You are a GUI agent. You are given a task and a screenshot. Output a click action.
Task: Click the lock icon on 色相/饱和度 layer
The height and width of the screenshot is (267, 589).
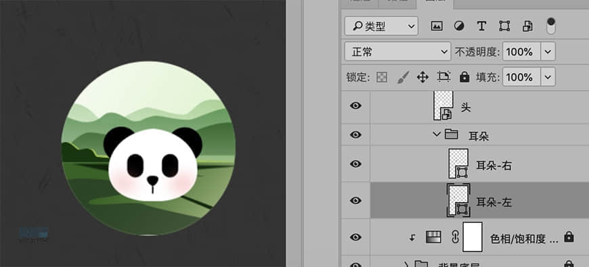click(569, 237)
